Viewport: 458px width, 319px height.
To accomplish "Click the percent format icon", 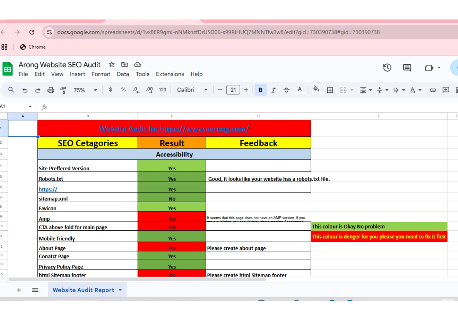I will [123, 90].
